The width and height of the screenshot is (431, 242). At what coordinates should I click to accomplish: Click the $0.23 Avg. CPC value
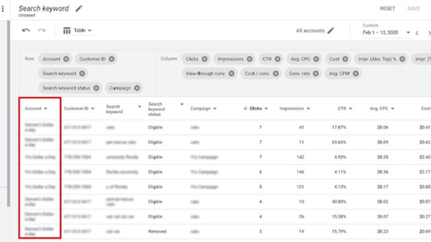(383, 231)
